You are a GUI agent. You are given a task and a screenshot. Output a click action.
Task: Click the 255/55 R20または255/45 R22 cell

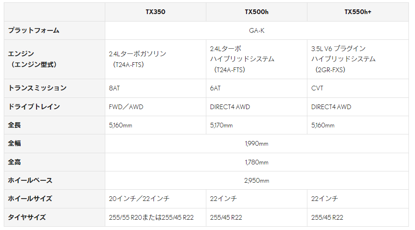[155, 217]
